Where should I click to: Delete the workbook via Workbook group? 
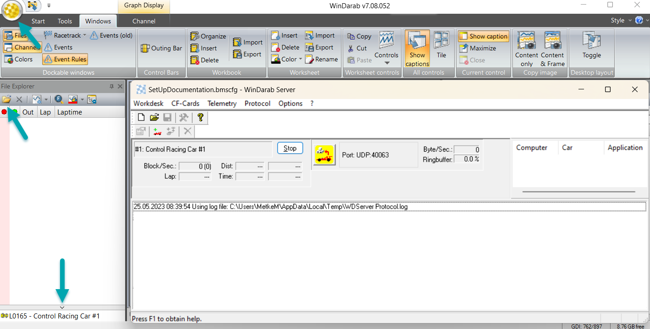tap(204, 60)
